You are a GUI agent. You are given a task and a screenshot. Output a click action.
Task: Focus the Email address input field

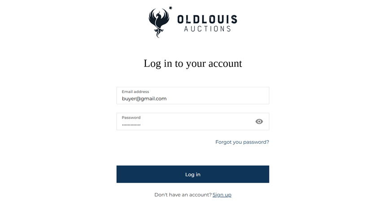[193, 96]
